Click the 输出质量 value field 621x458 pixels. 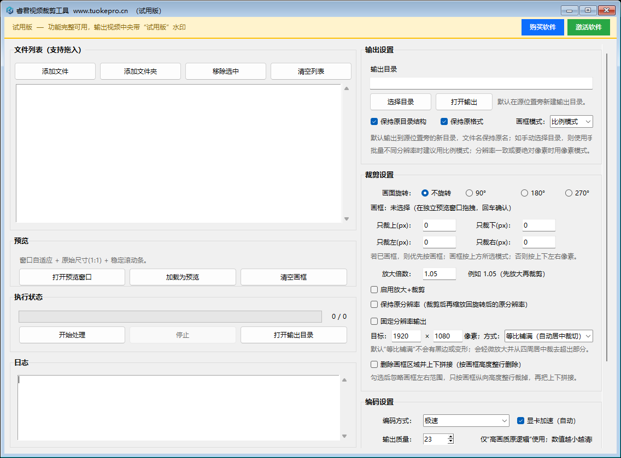coord(435,439)
